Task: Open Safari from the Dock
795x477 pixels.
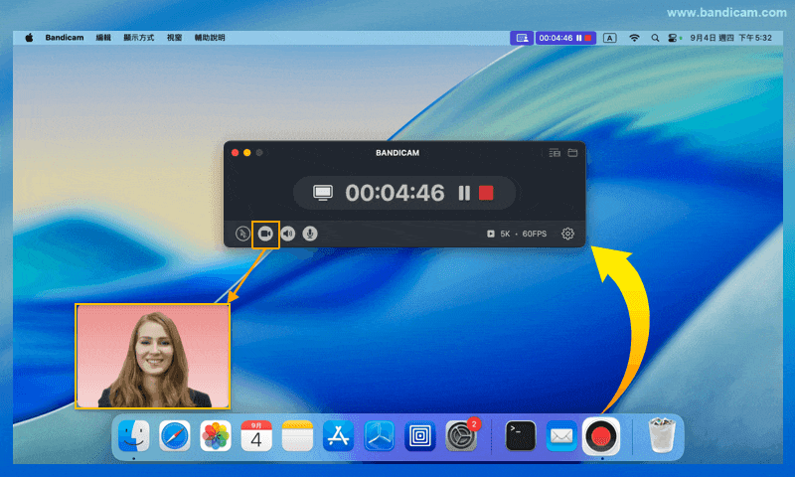Action: tap(175, 435)
